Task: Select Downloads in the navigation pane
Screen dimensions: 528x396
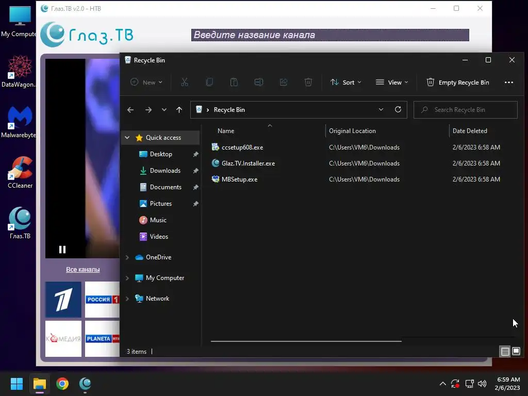Action: point(165,170)
